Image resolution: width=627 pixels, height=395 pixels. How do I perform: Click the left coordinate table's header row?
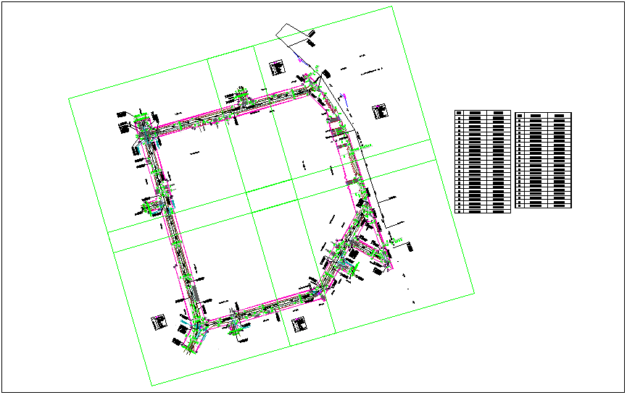coord(483,114)
